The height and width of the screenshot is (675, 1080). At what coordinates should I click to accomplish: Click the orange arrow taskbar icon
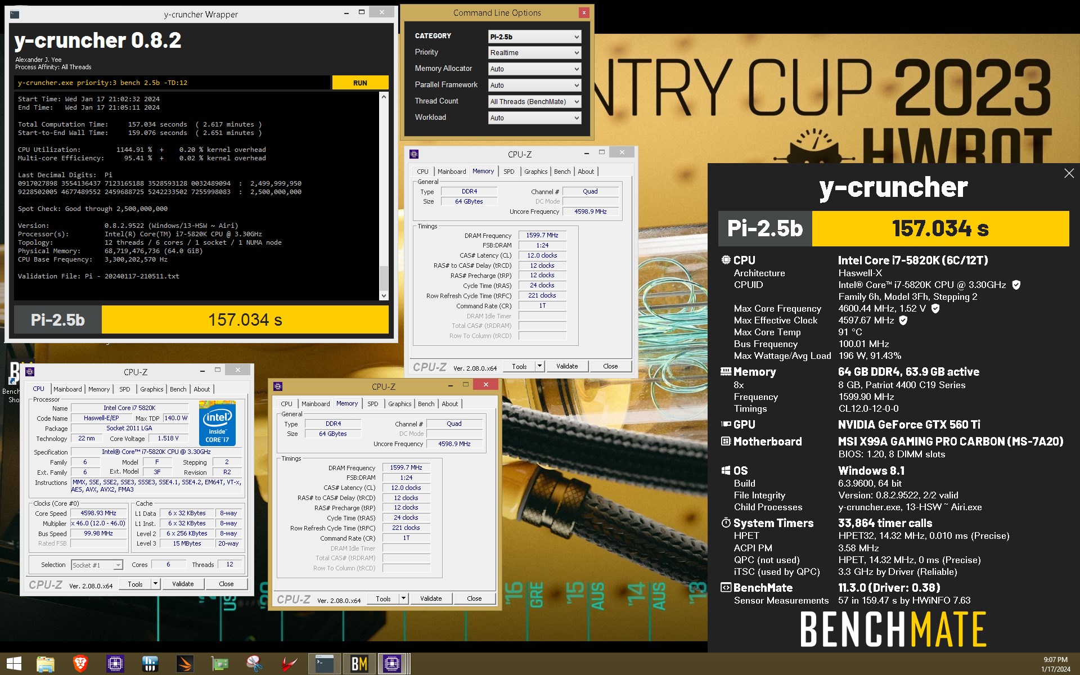(x=185, y=664)
